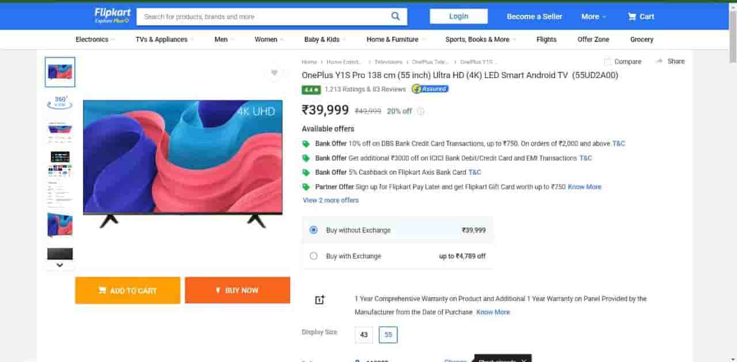
Task: Open the 360 degree view icon
Action: pos(60,102)
